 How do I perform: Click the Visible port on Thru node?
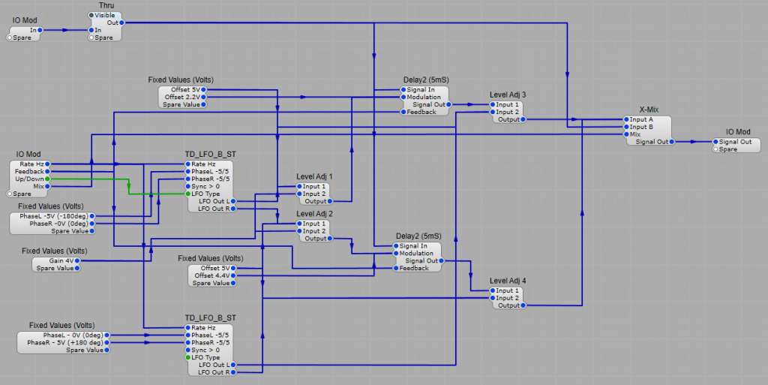point(92,15)
